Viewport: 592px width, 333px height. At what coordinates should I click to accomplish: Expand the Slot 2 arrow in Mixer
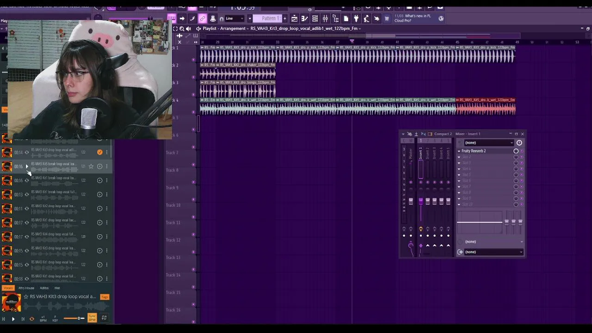[x=459, y=157]
